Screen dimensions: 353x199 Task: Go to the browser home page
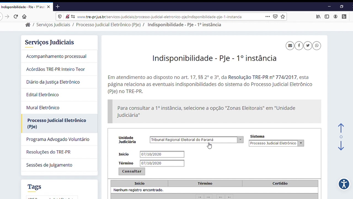(x=24, y=17)
